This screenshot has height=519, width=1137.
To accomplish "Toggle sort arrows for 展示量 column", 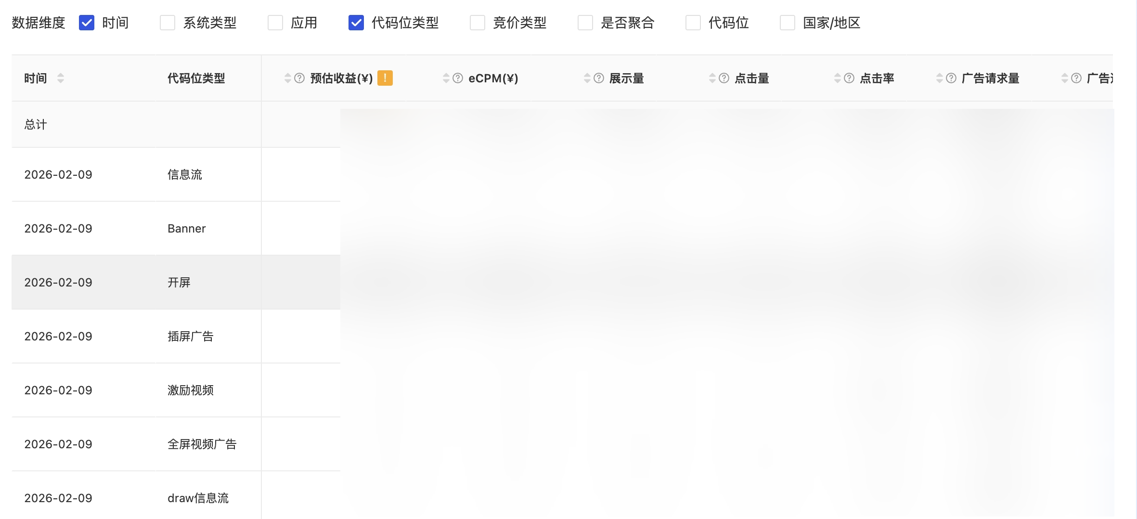I will (x=587, y=78).
